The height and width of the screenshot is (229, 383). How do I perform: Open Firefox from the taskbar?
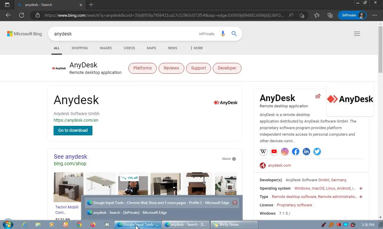coord(93,225)
